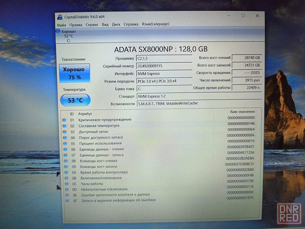Screen dimensions: 305x229
Task: Open the Правка menu
Action: [x=76, y=25]
